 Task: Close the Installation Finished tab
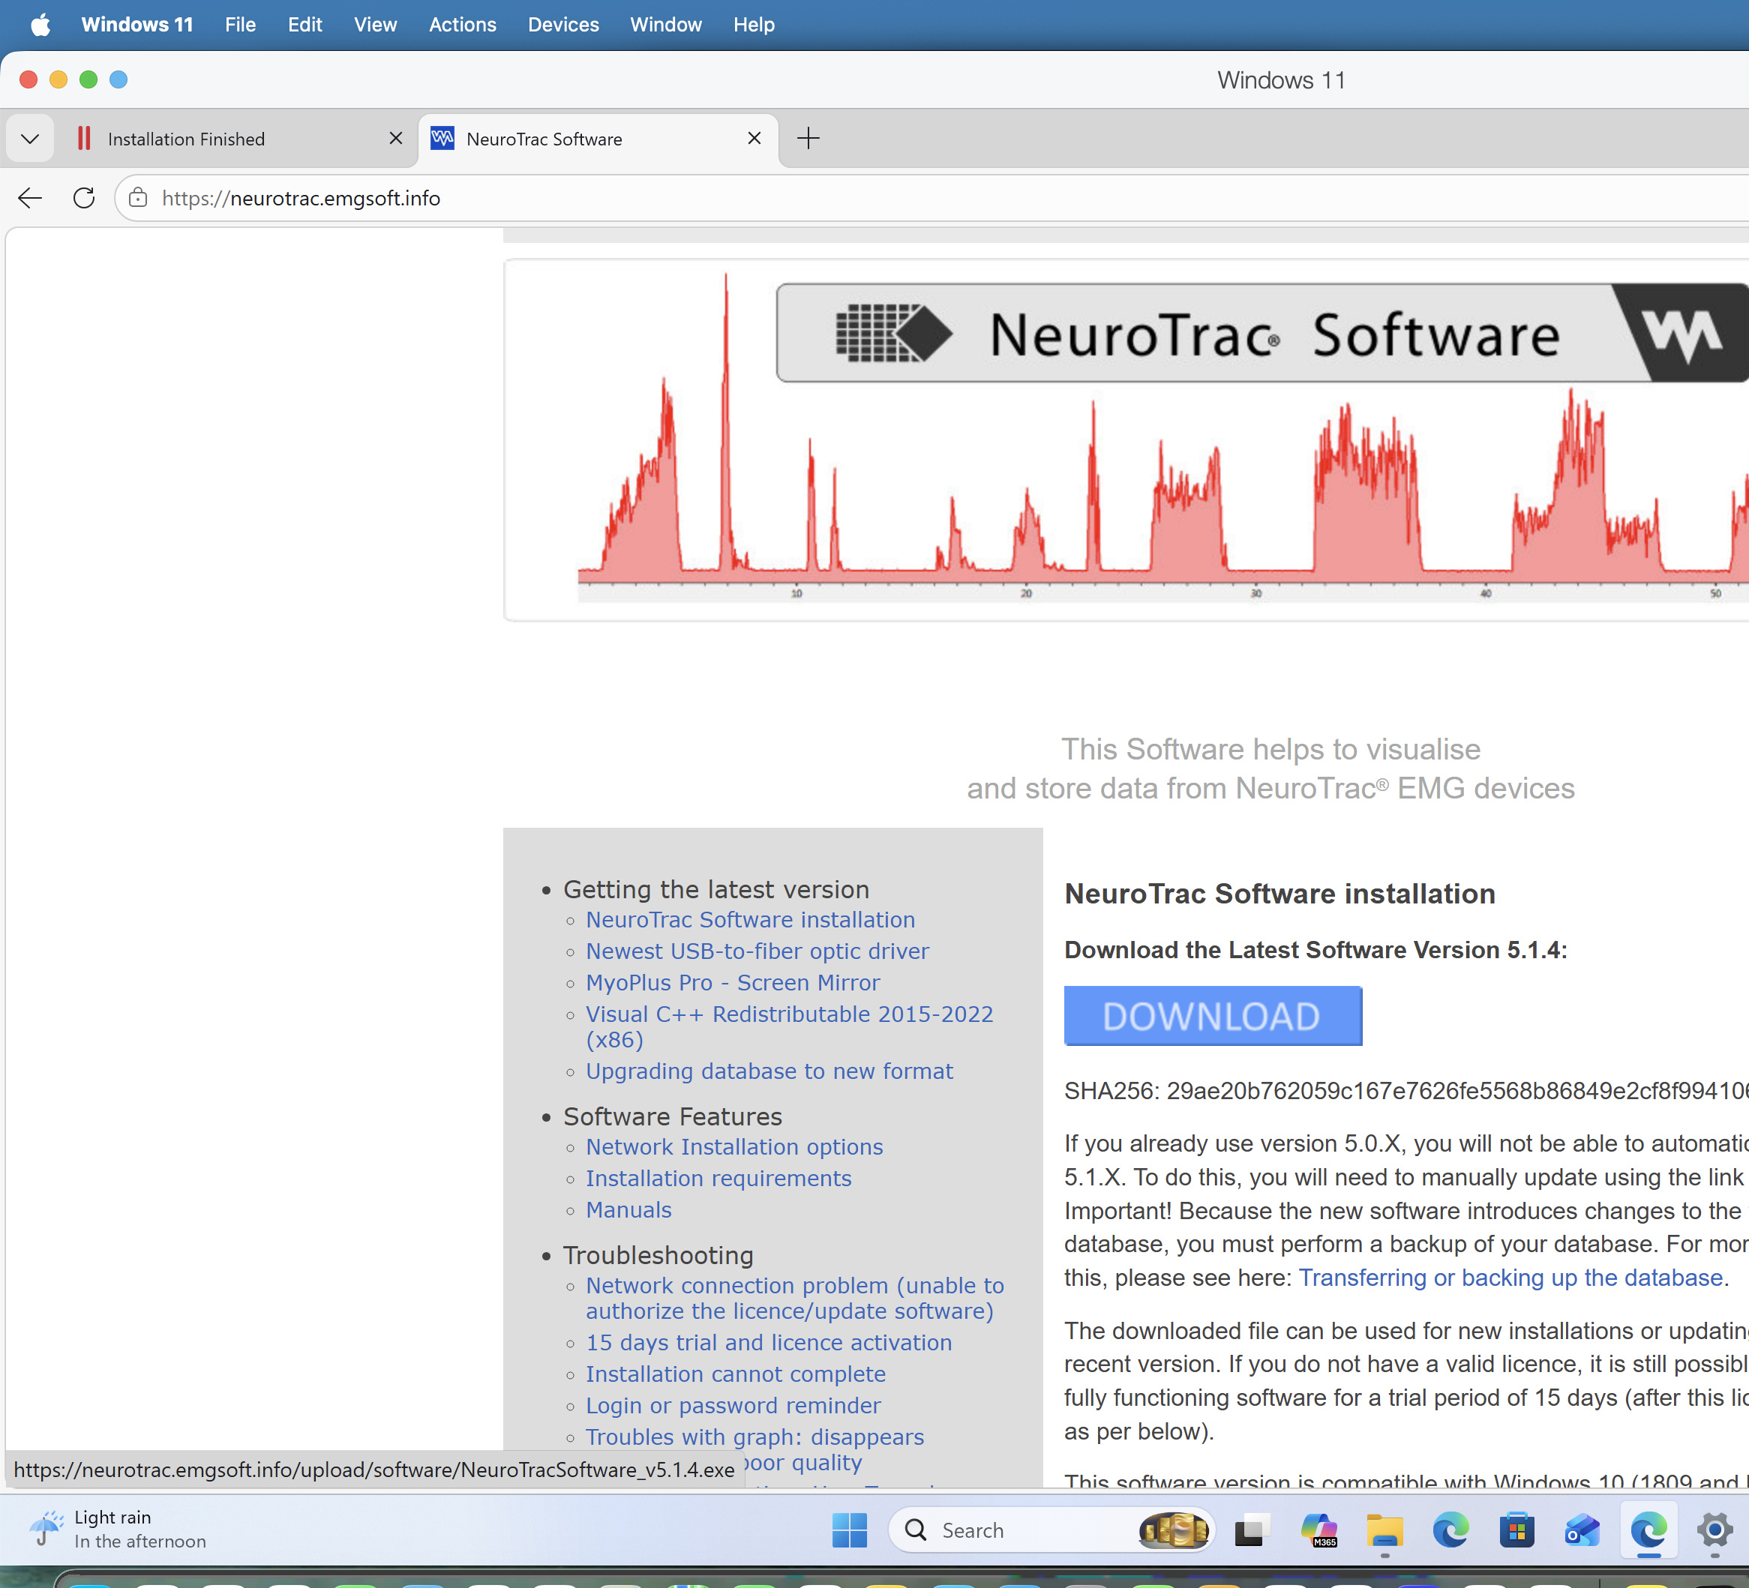(395, 139)
